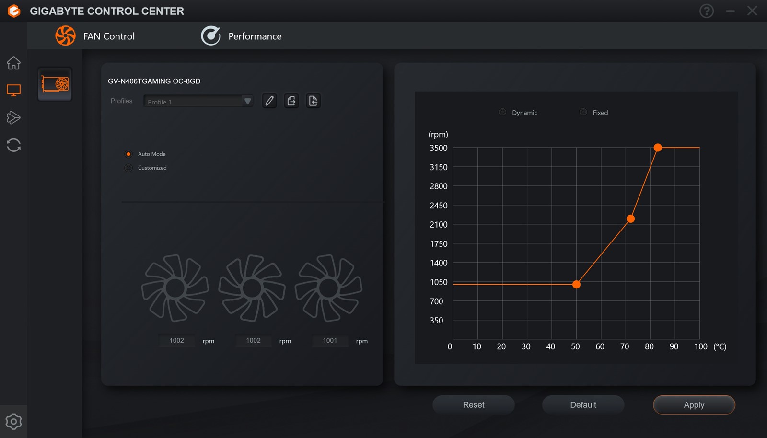Click the (°C) axis label
The height and width of the screenshot is (438, 767).
[x=720, y=346]
